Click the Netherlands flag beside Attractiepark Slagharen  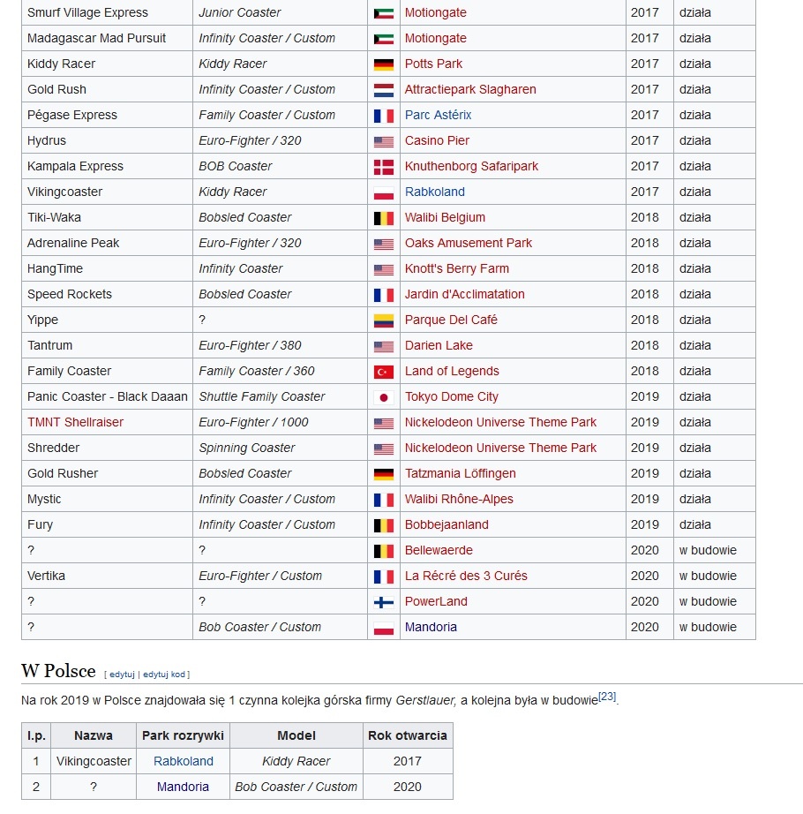coord(383,90)
